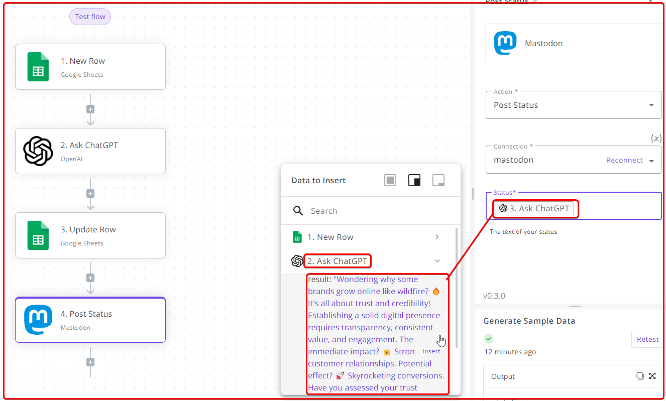
Task: Click the copy output icon
Action: click(x=640, y=376)
